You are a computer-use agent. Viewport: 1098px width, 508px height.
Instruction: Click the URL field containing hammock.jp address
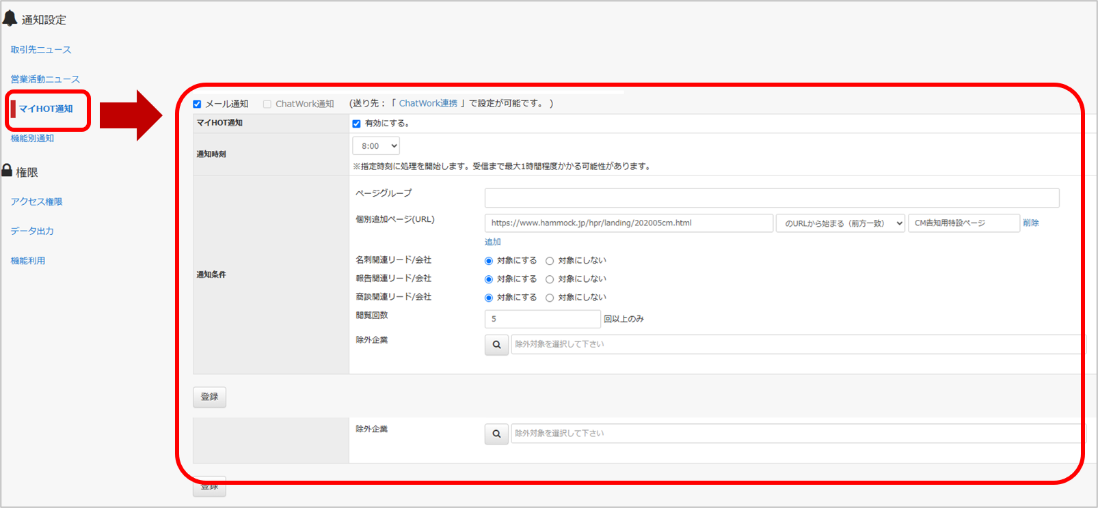tap(629, 223)
